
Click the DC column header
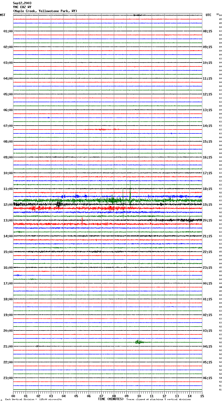(x=218, y=14)
